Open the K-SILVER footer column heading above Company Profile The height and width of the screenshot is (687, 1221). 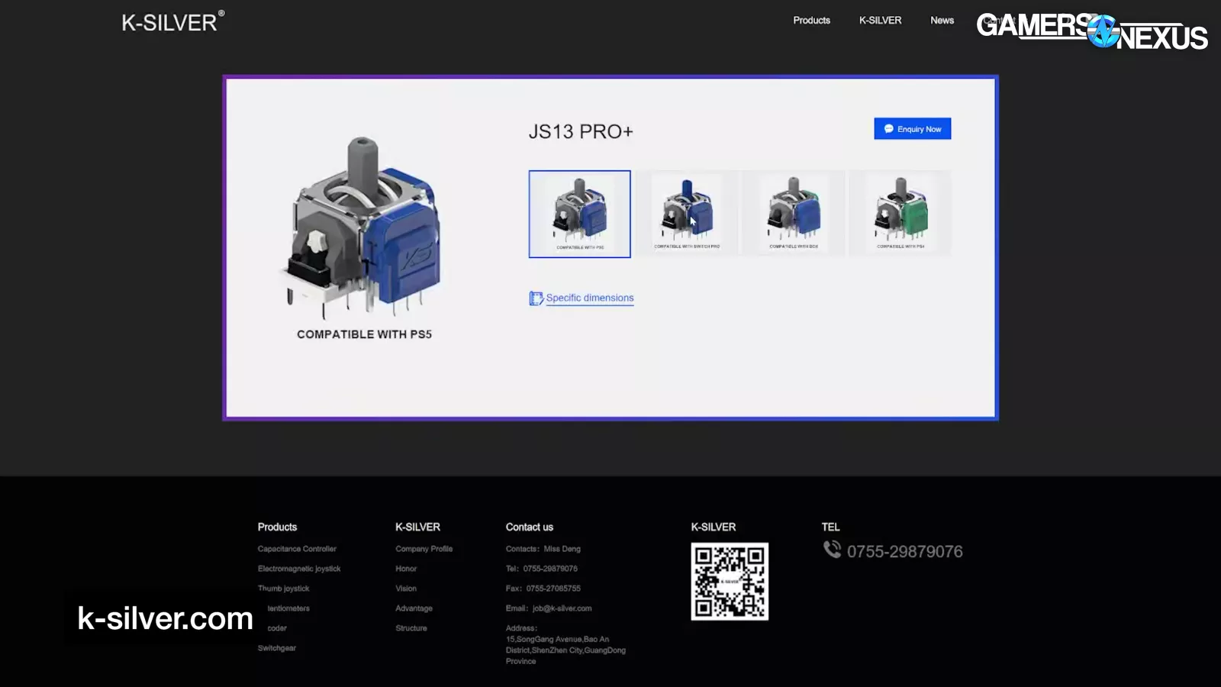417,527
